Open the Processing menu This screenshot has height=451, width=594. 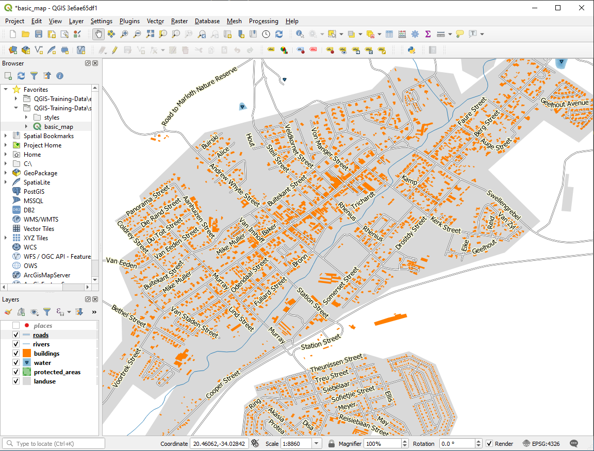263,21
